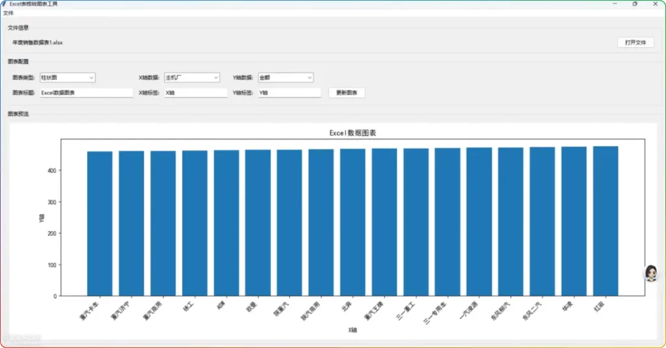The image size is (666, 348).
Task: Click the 三一专用车 axis label
Action: click(435, 313)
